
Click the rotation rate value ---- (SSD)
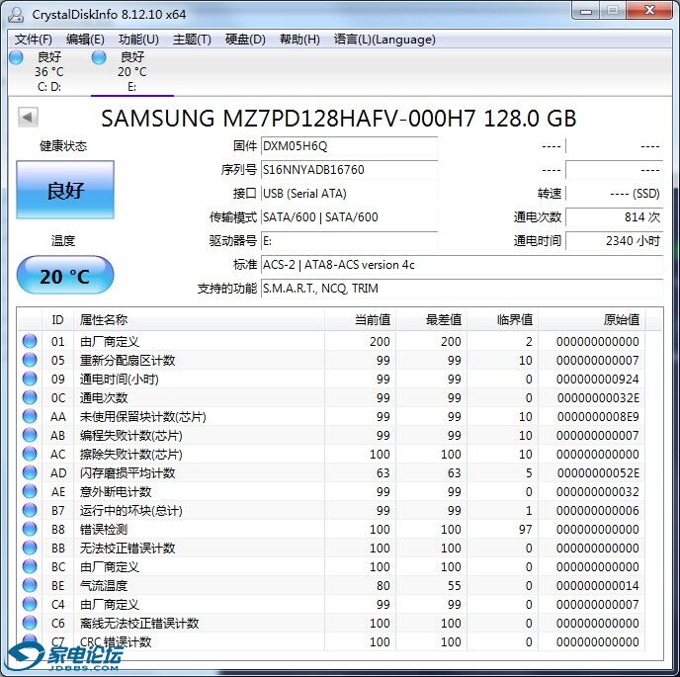[x=615, y=194]
